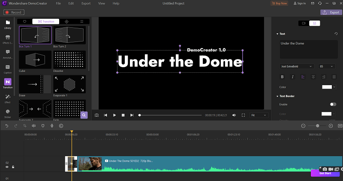The image size is (343, 181).
Task: Open the font size 85 dropdown
Action: 327,66
